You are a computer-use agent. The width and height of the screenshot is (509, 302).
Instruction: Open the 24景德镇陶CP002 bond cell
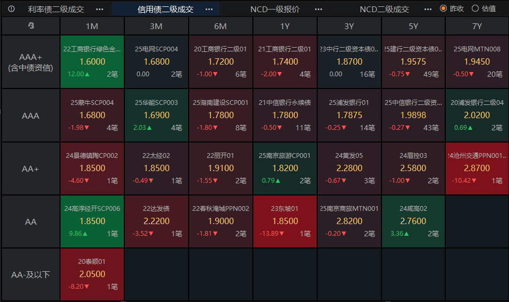pos(92,168)
